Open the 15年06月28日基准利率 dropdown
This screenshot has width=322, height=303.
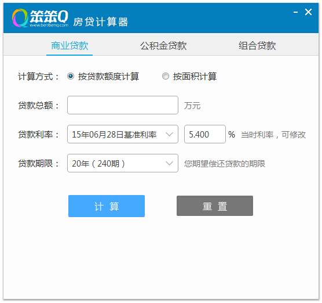123,134
